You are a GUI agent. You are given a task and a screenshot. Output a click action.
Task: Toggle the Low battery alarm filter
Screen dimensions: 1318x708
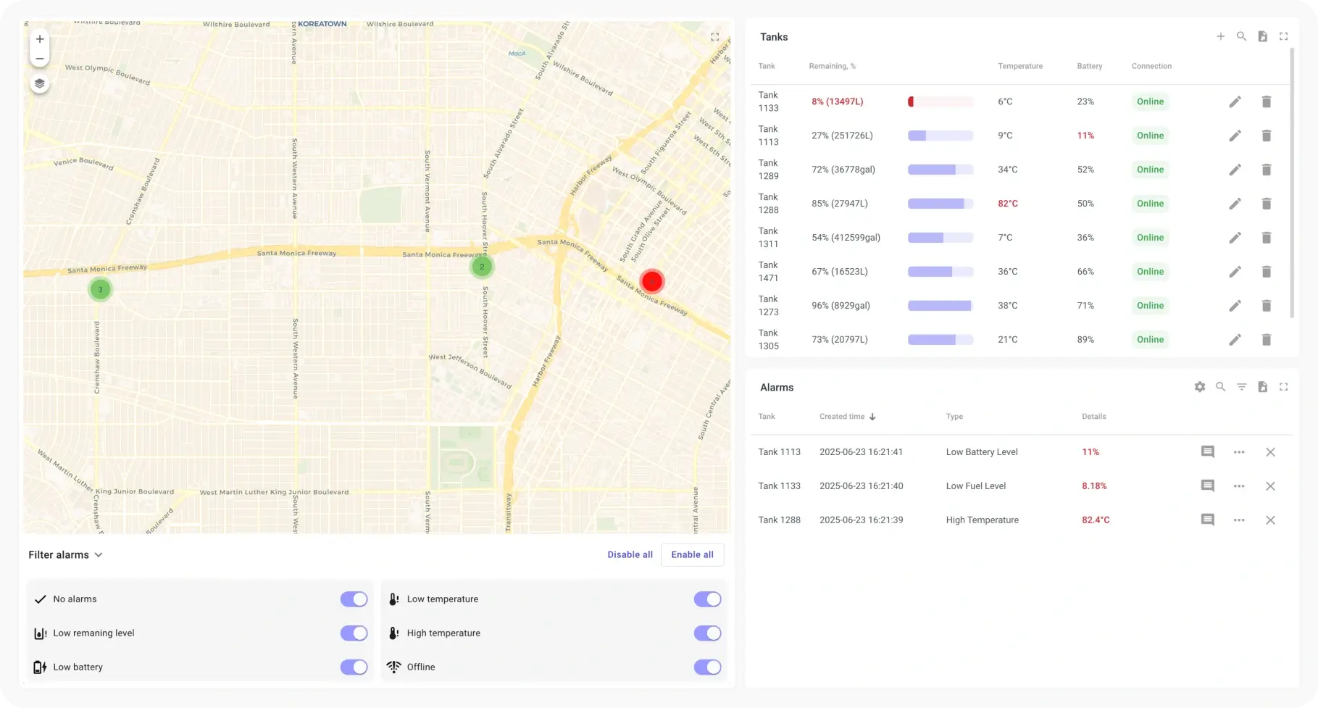354,667
